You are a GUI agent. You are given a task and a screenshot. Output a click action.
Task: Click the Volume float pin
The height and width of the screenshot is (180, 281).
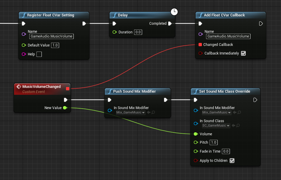196,134
